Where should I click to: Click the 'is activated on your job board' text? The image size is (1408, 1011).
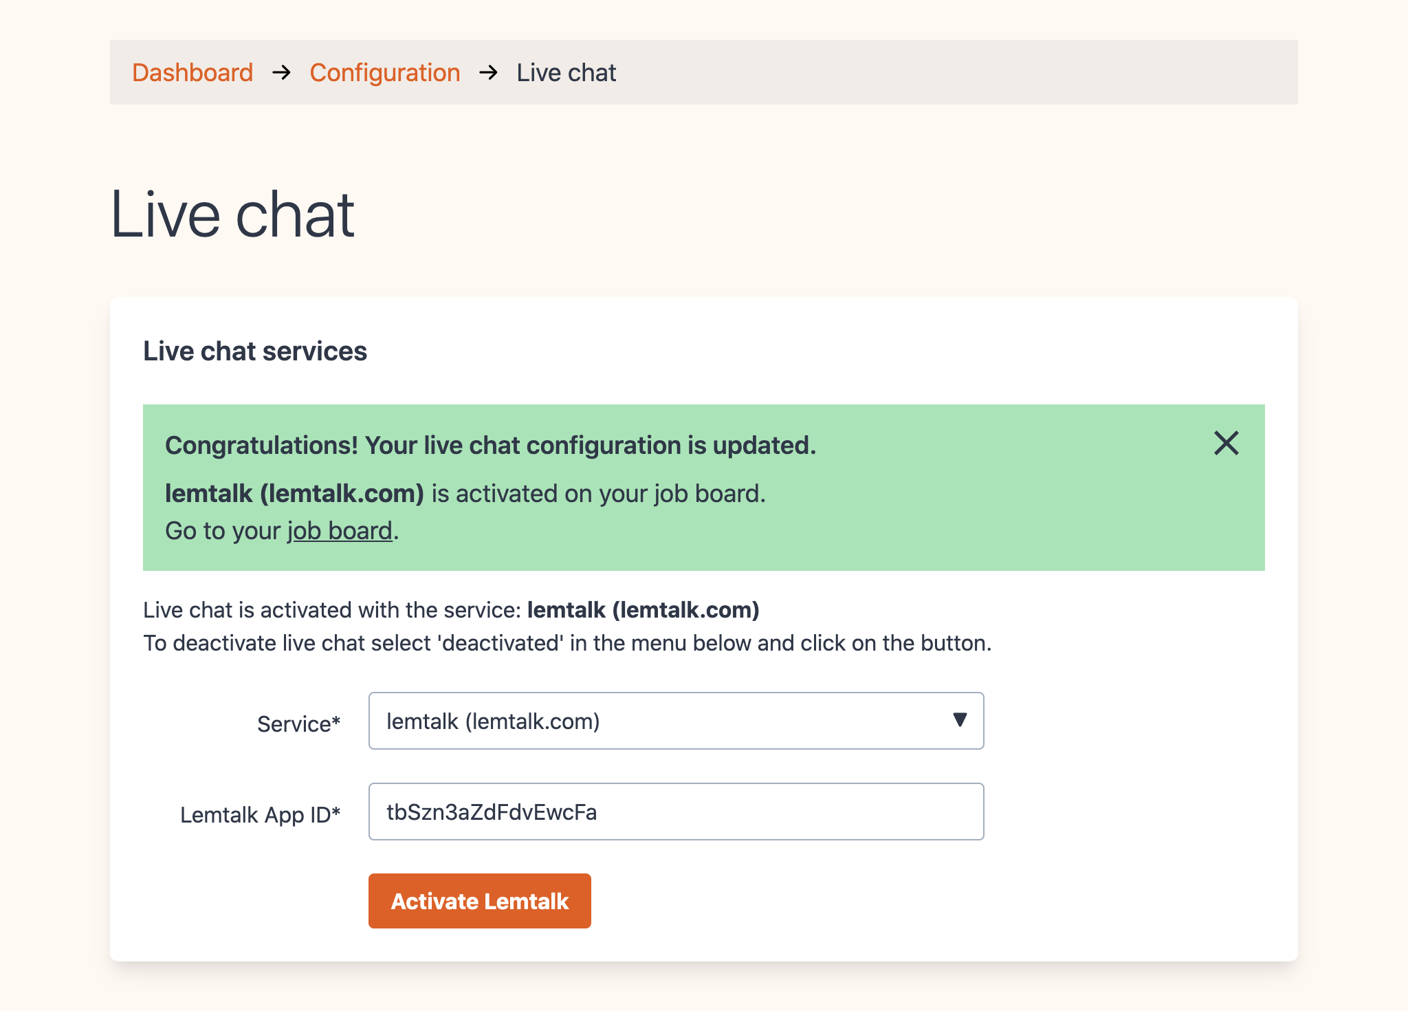598,493
